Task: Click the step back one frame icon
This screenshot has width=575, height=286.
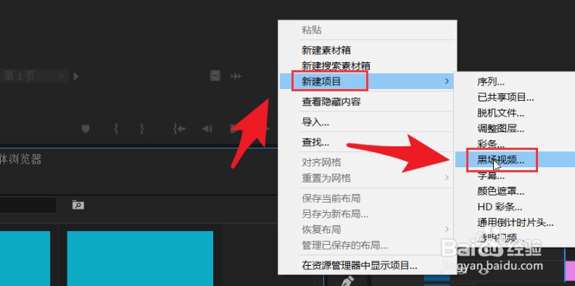Action: click(207, 129)
